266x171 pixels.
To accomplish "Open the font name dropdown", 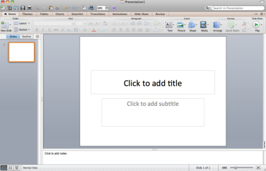I will 73,24.
